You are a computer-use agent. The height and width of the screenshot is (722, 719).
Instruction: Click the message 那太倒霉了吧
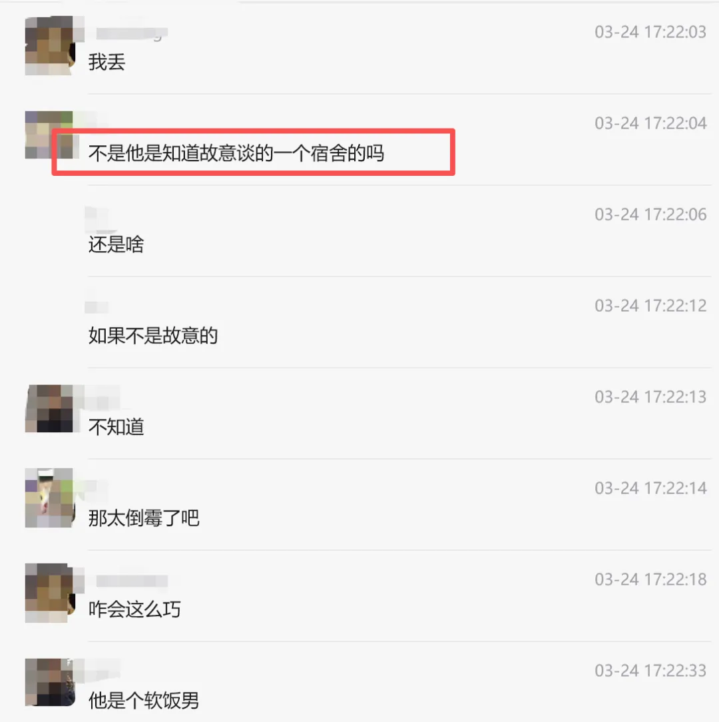click(144, 518)
